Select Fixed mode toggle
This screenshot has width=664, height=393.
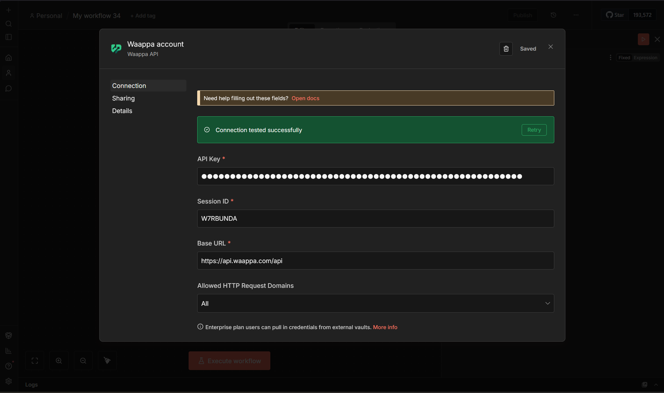click(624, 57)
